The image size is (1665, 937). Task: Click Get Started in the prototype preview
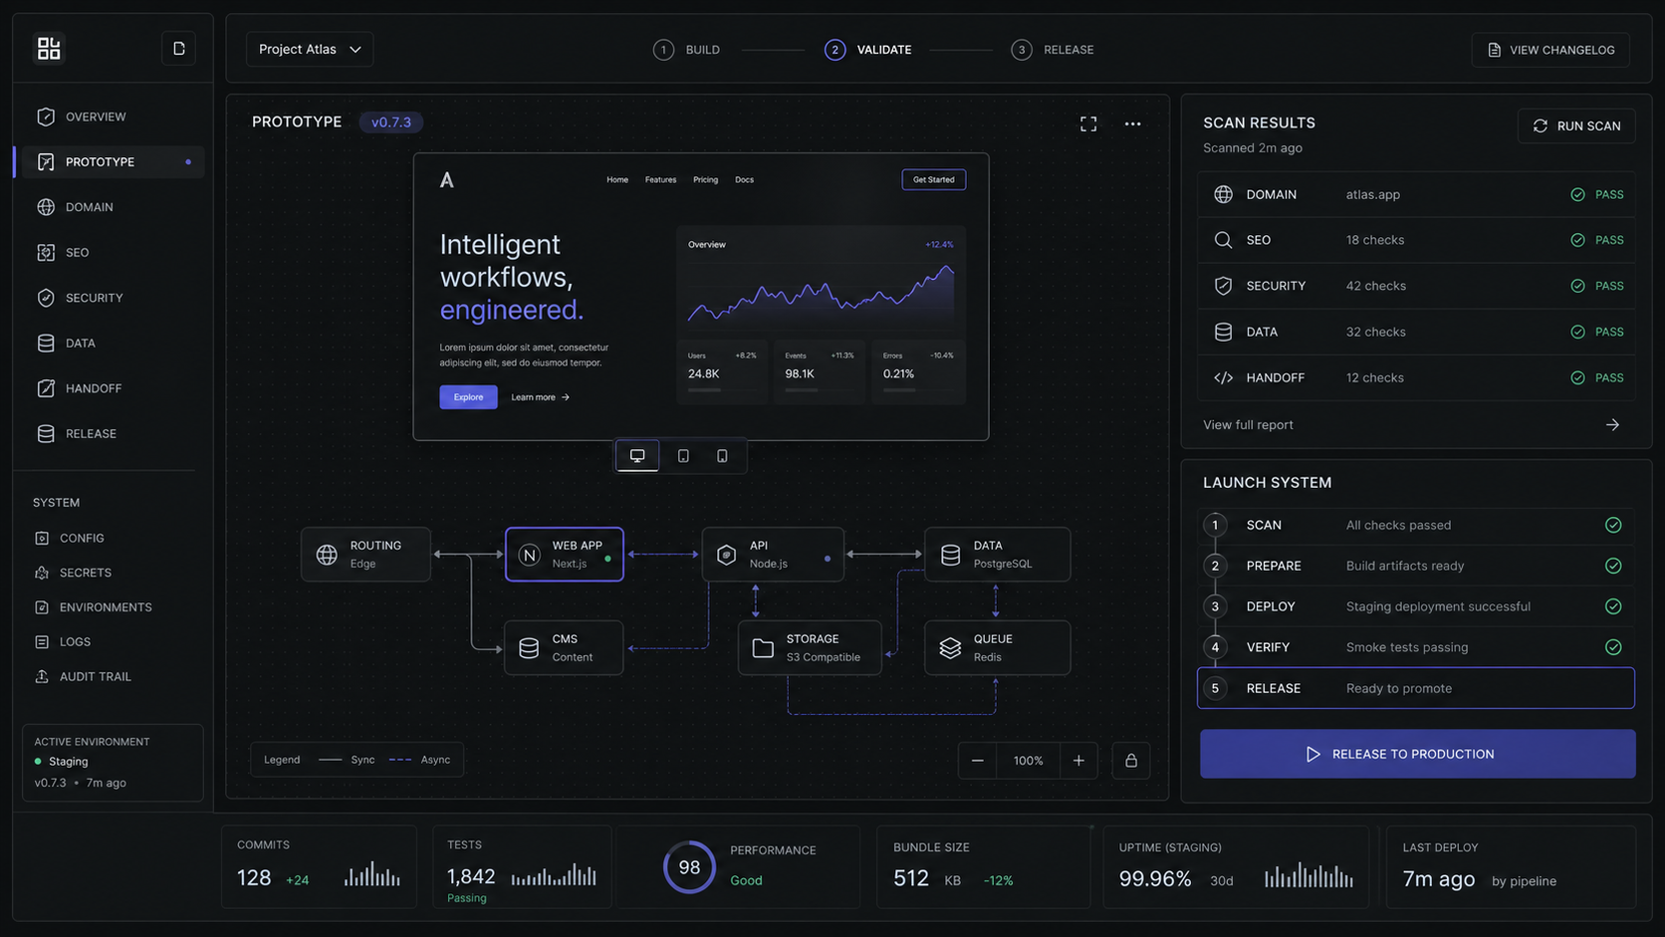tap(934, 179)
